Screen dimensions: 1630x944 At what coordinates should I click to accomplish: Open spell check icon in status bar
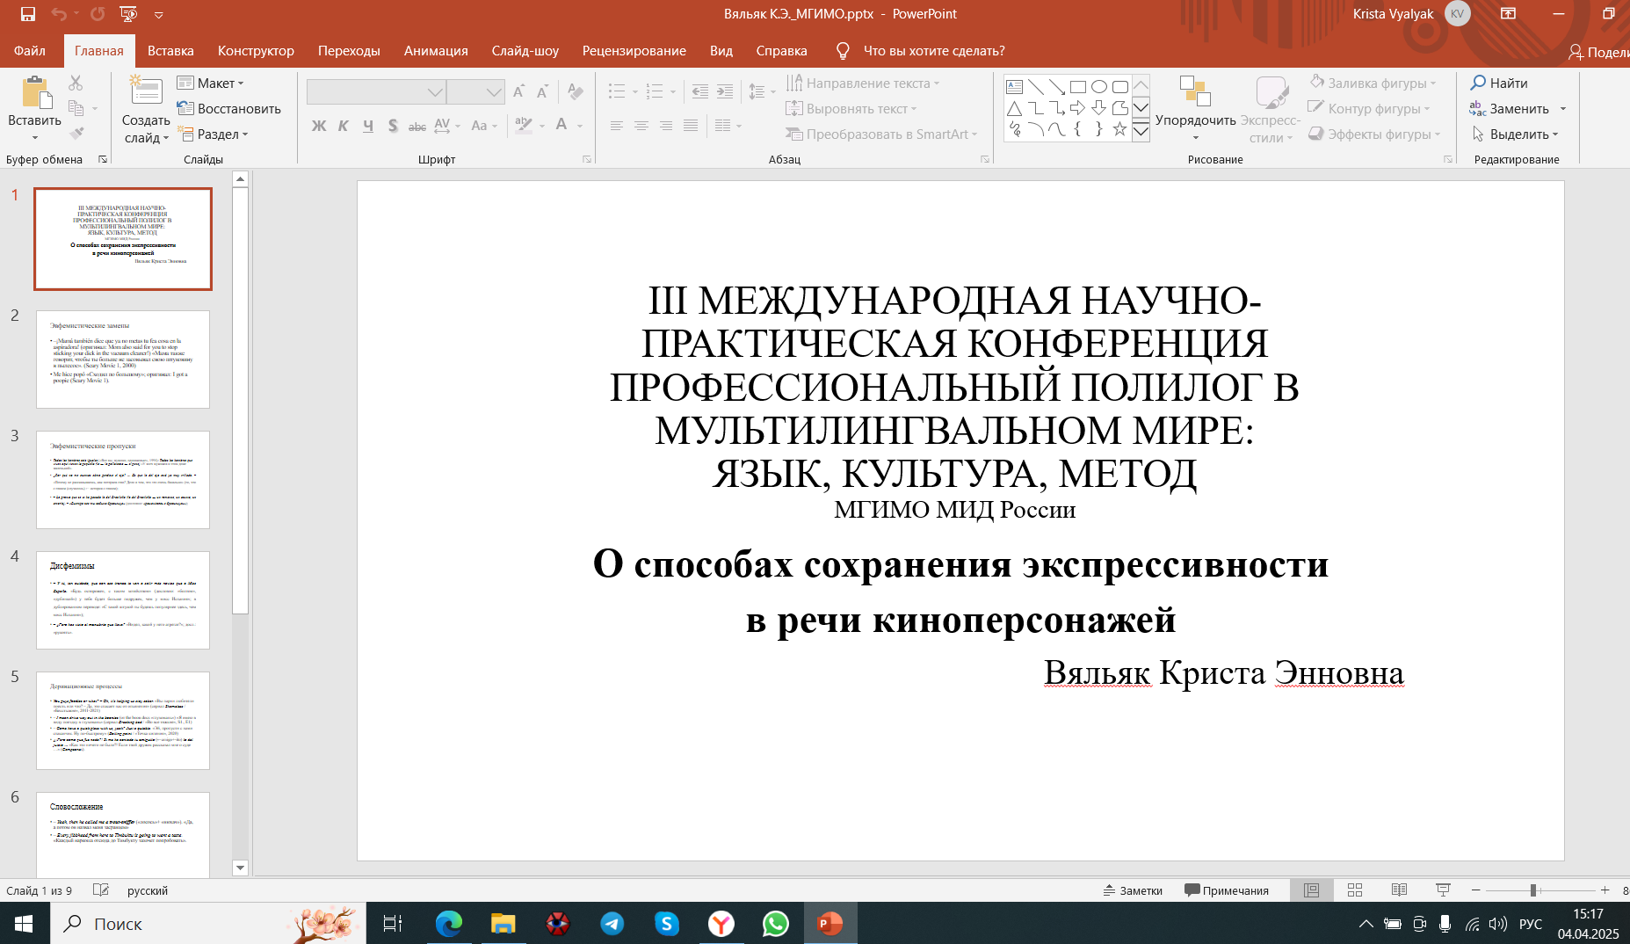(101, 890)
